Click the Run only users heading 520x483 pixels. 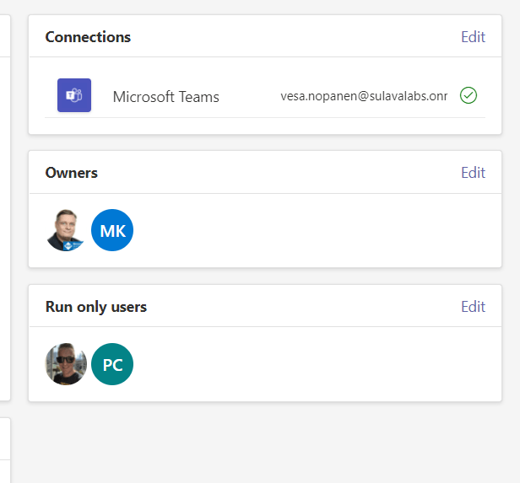[95, 307]
